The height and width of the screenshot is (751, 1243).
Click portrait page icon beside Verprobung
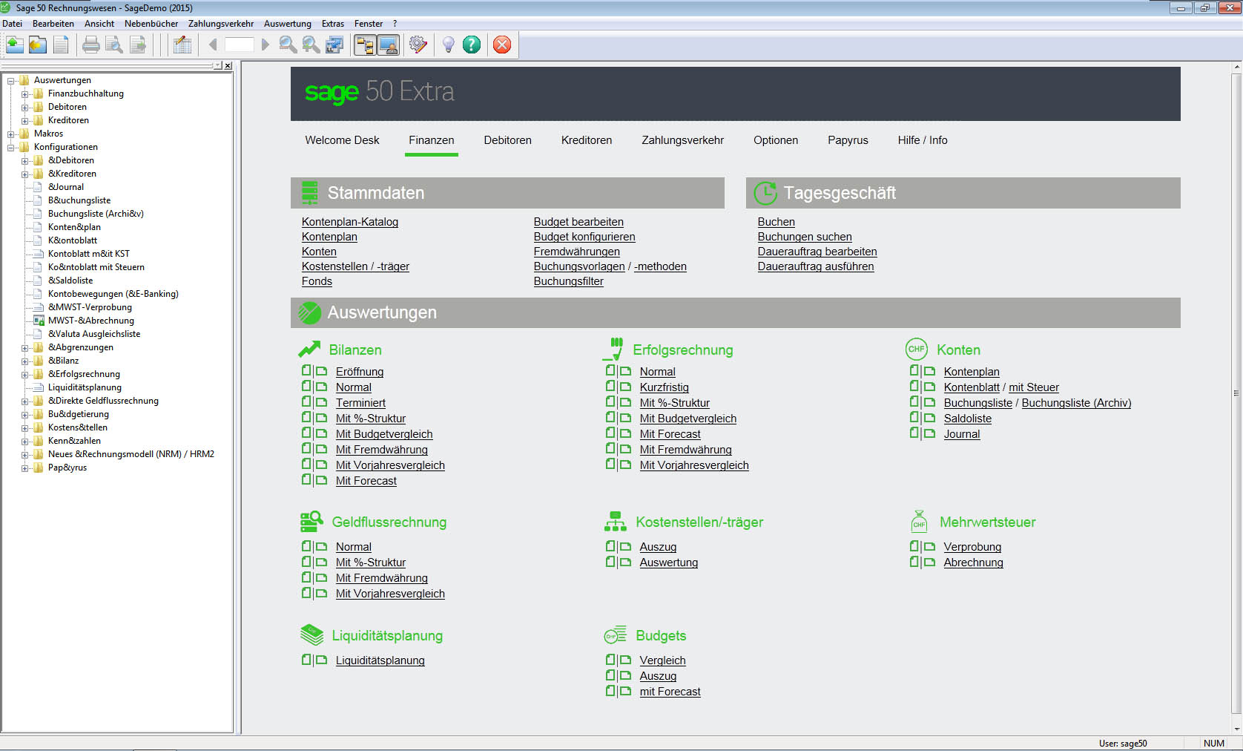click(914, 545)
